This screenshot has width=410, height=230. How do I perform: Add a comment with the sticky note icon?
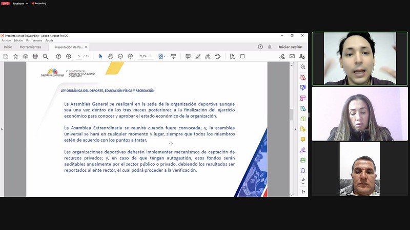point(188,56)
